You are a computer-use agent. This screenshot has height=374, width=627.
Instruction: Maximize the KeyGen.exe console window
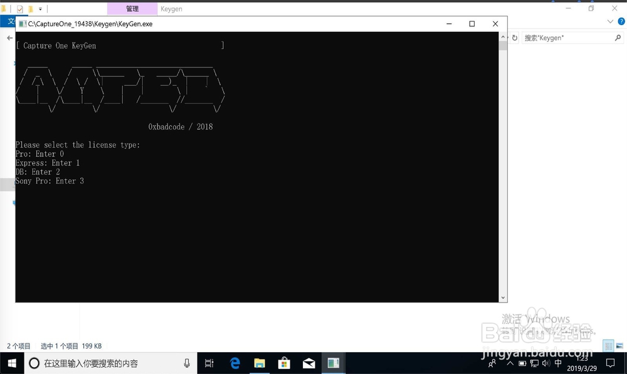(x=472, y=24)
